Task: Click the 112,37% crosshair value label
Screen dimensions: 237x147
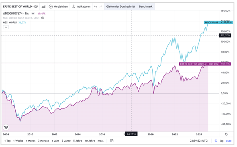Action: click(x=225, y=35)
